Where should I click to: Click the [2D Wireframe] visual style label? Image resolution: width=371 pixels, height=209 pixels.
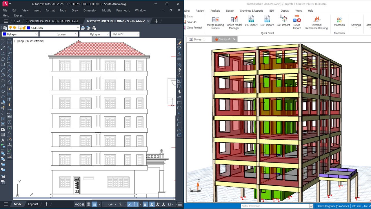coord(34,41)
